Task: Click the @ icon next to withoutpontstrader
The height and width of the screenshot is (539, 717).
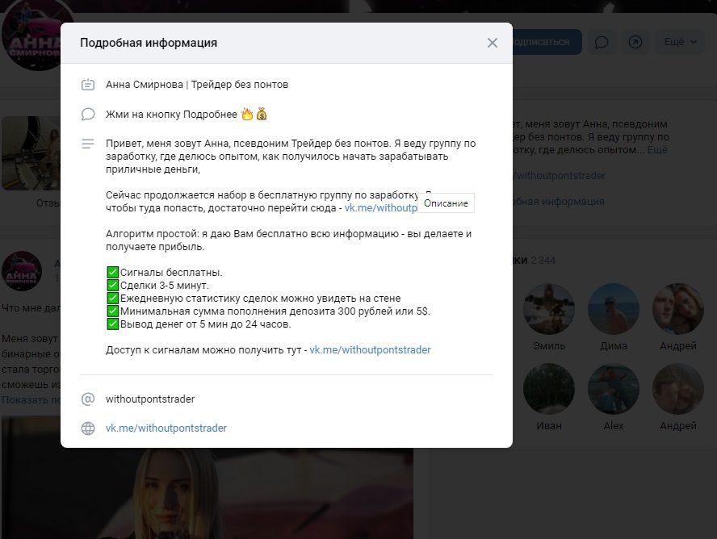Action: coord(88,397)
